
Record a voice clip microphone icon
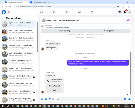(42, 99)
